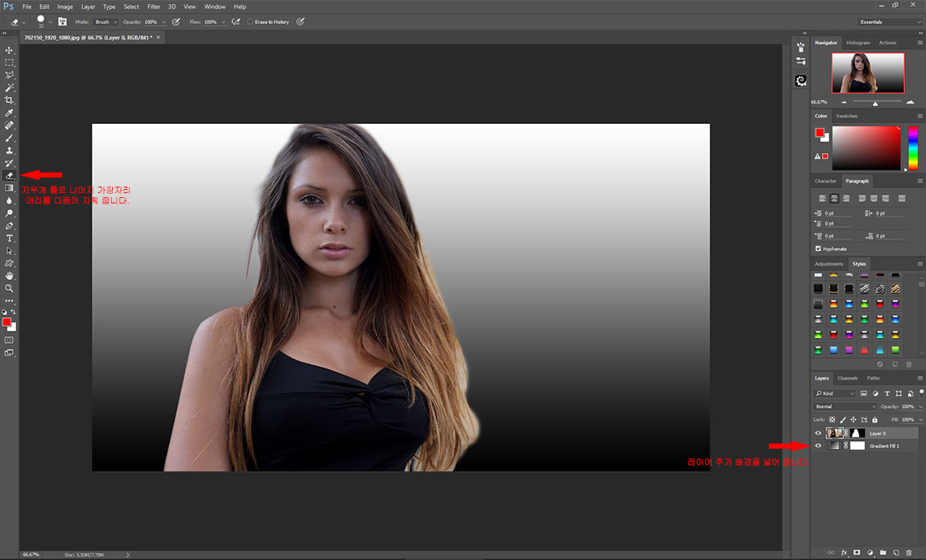The image size is (926, 560).
Task: Hide Gradient Fill 1 layer visibility
Action: pyautogui.click(x=818, y=446)
